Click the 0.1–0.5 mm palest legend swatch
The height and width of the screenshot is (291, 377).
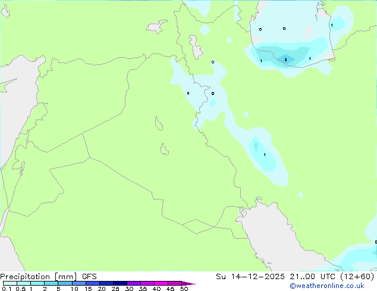[x=10, y=283]
